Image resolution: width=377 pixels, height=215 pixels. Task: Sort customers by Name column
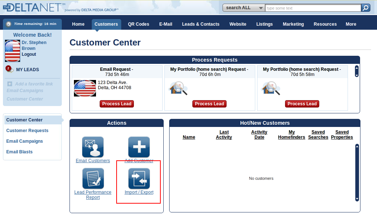tap(189, 137)
